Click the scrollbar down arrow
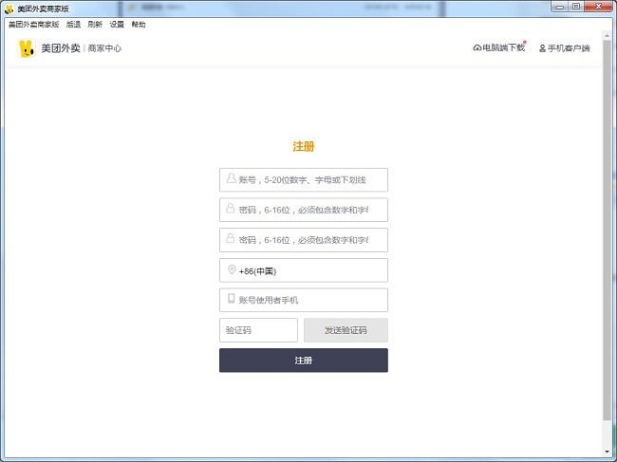The width and height of the screenshot is (617, 462). (608, 451)
